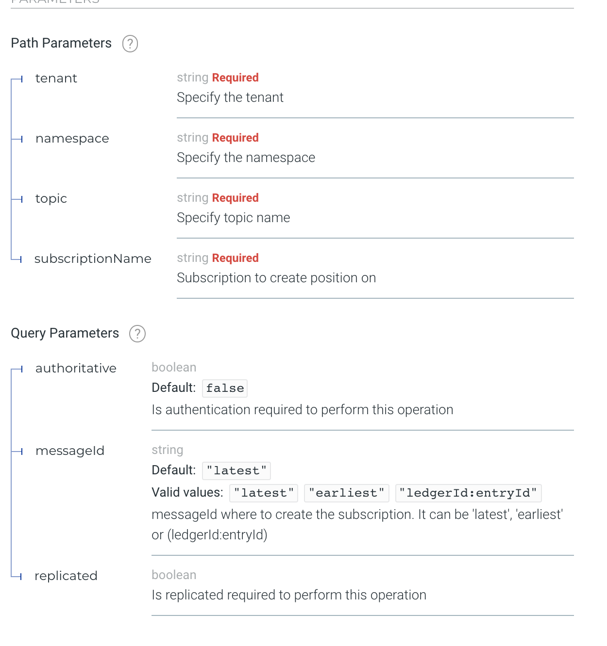Select the tenant path parameter
Screen dimensions: 607x646
click(x=56, y=79)
